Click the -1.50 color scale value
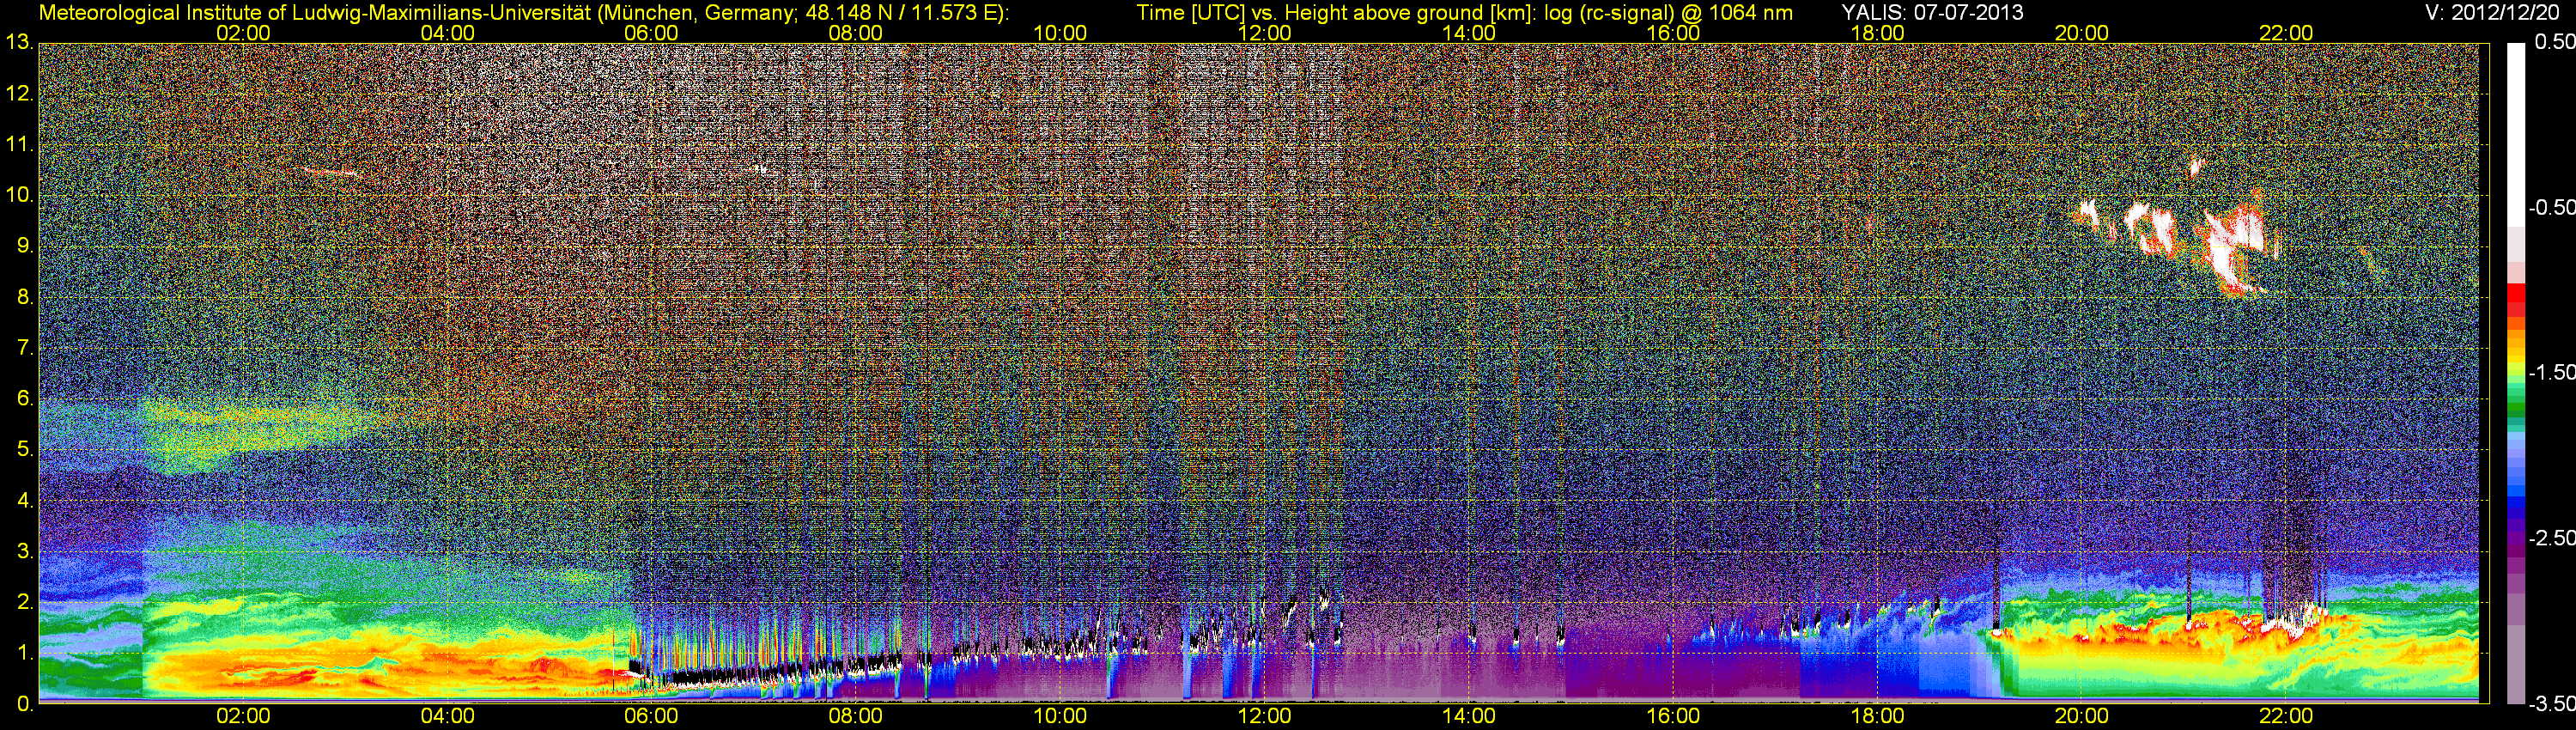 pyautogui.click(x=2550, y=372)
